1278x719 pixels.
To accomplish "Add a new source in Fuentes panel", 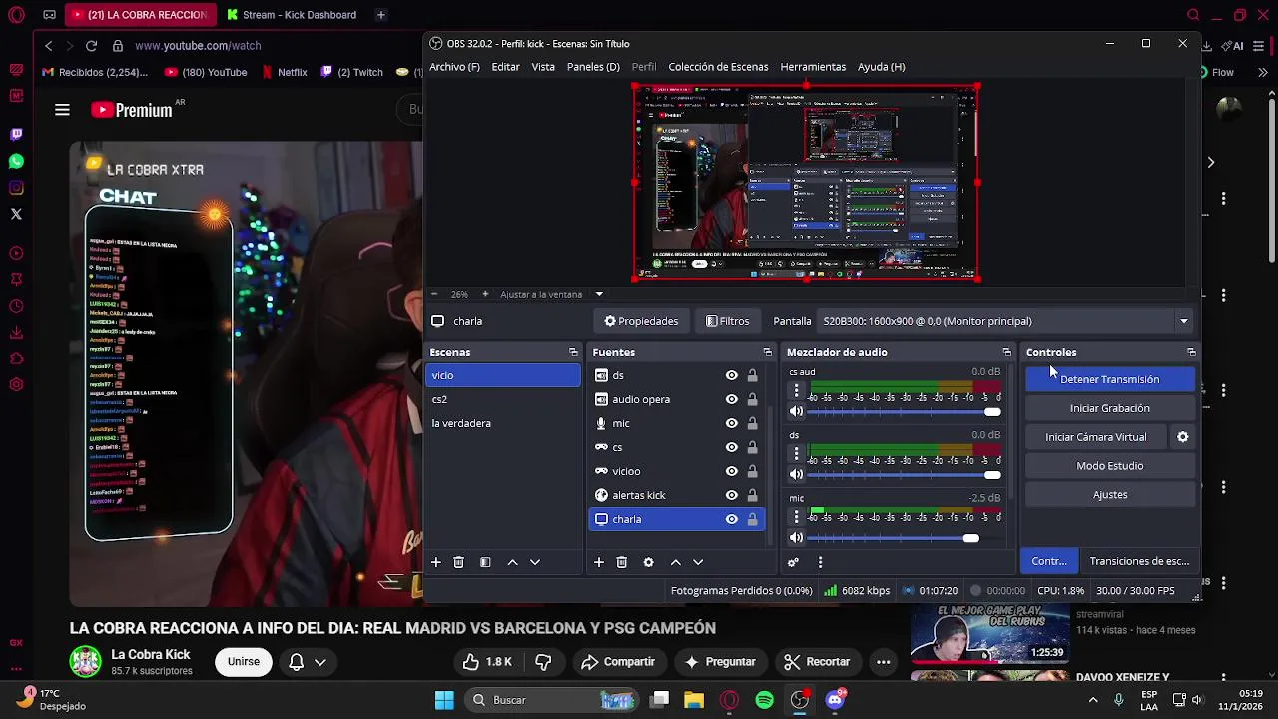I will pos(598,562).
